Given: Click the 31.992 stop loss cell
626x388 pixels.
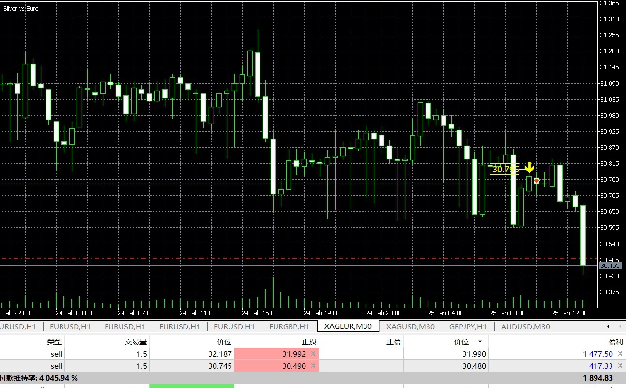Looking at the screenshot, I should pyautogui.click(x=276, y=354).
